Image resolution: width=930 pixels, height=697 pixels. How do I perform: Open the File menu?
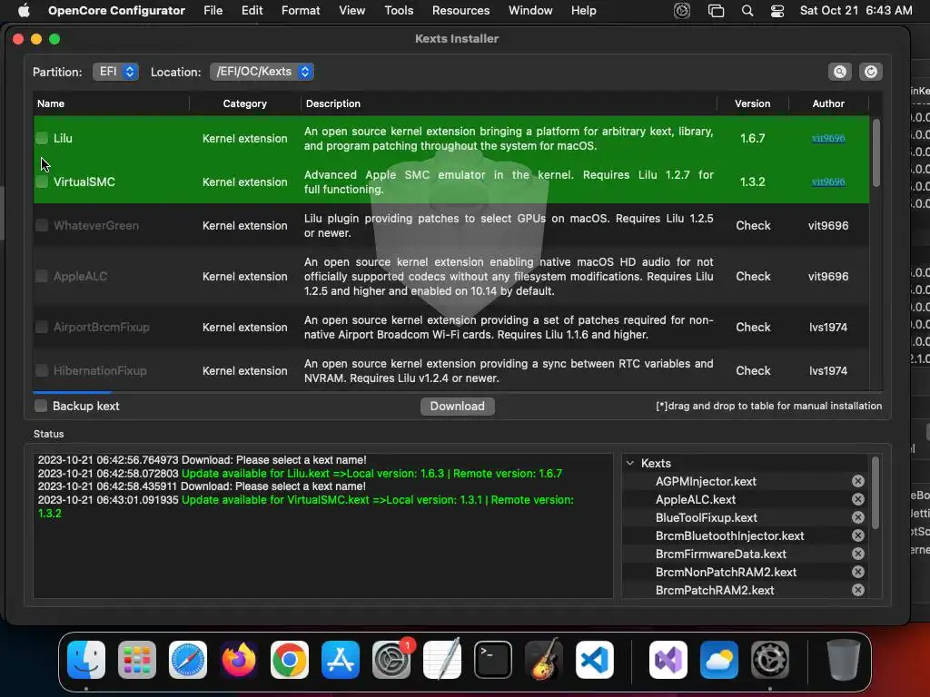[x=213, y=11]
